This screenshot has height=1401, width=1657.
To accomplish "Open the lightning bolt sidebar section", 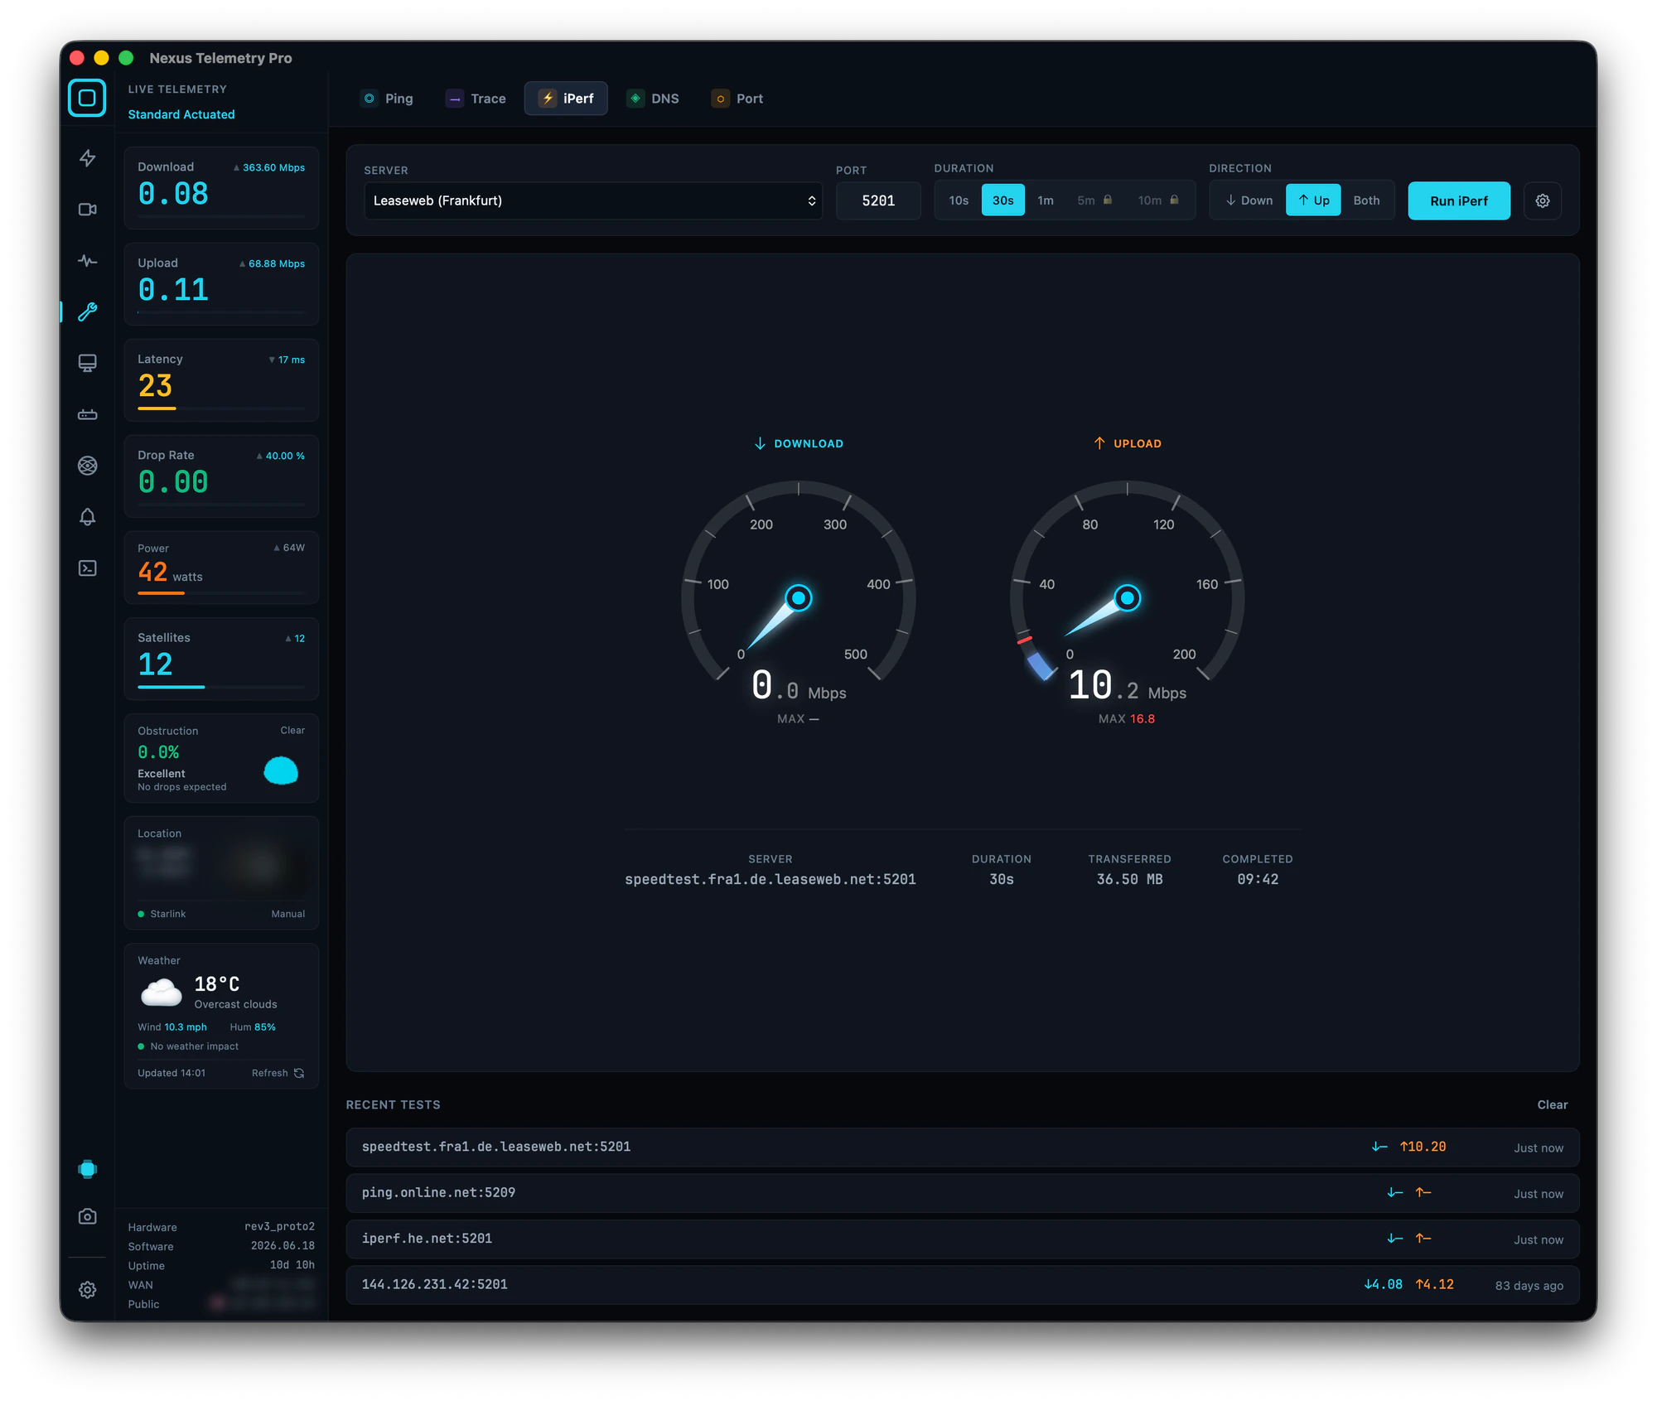I will click(87, 158).
